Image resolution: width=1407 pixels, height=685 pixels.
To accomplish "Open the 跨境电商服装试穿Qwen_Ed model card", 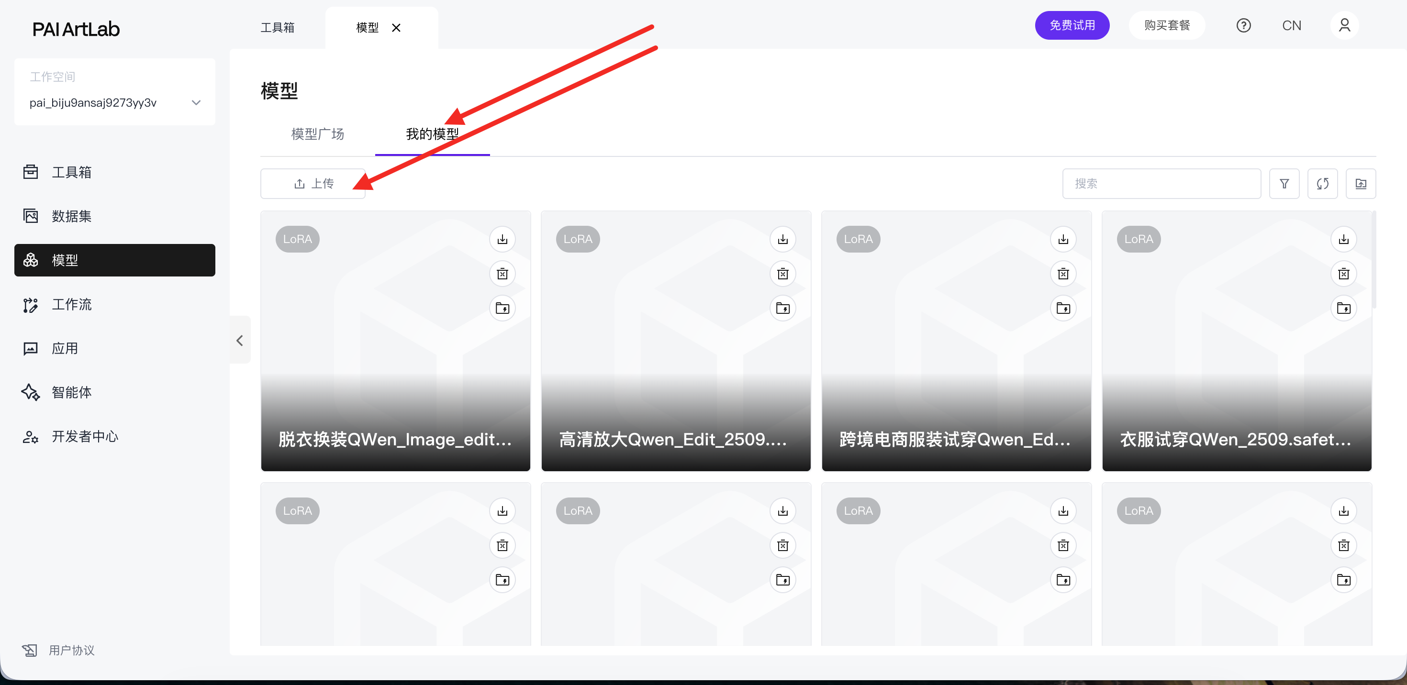I will pos(956,341).
